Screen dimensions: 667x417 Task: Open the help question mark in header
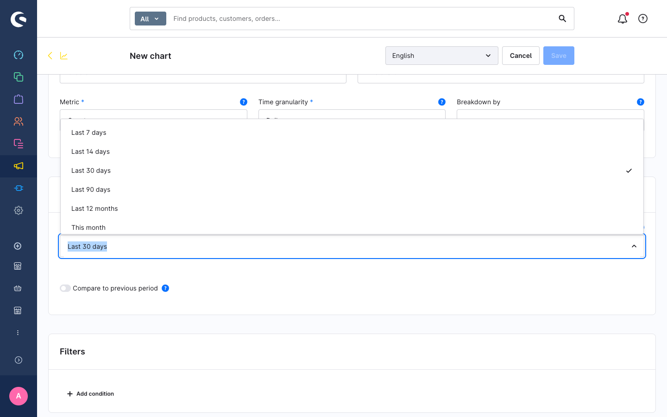(x=643, y=19)
